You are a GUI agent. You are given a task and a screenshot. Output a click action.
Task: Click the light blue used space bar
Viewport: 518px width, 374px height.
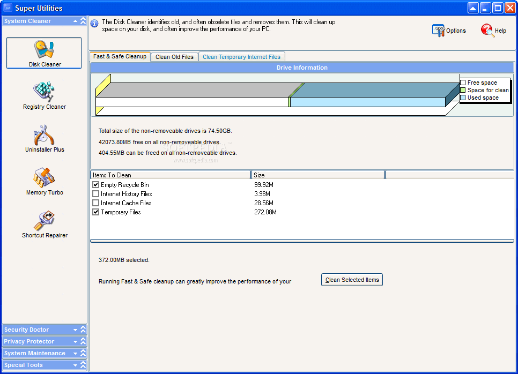(x=368, y=102)
